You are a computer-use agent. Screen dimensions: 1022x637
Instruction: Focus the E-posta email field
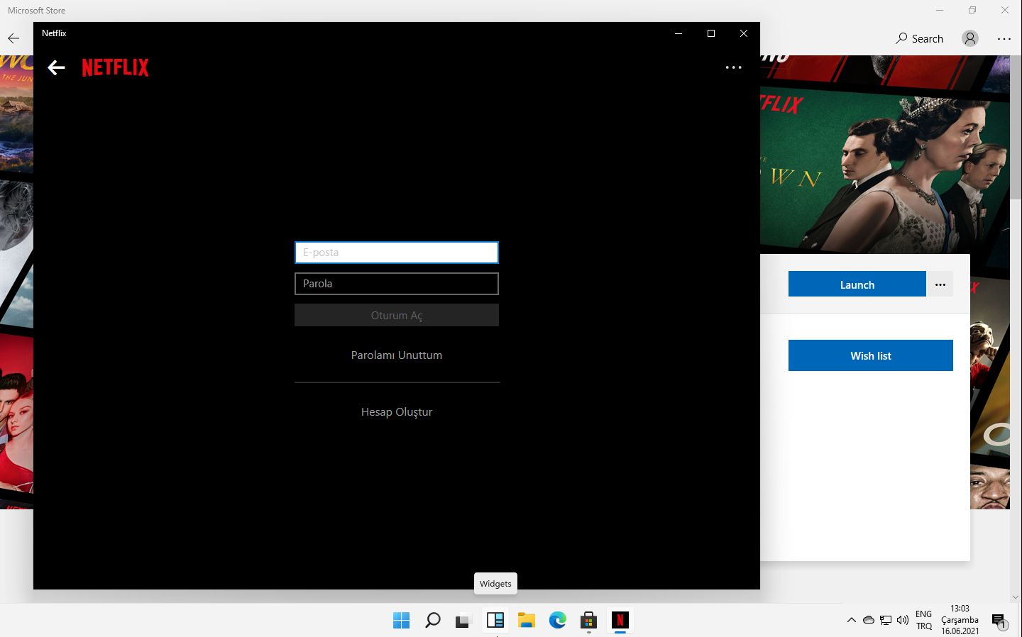[397, 253]
